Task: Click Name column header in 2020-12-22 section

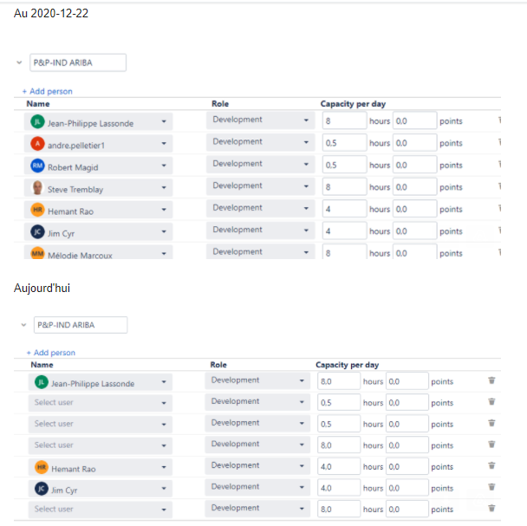Action: click(x=38, y=104)
